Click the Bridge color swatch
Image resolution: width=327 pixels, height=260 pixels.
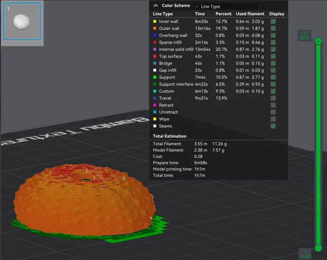[155, 63]
